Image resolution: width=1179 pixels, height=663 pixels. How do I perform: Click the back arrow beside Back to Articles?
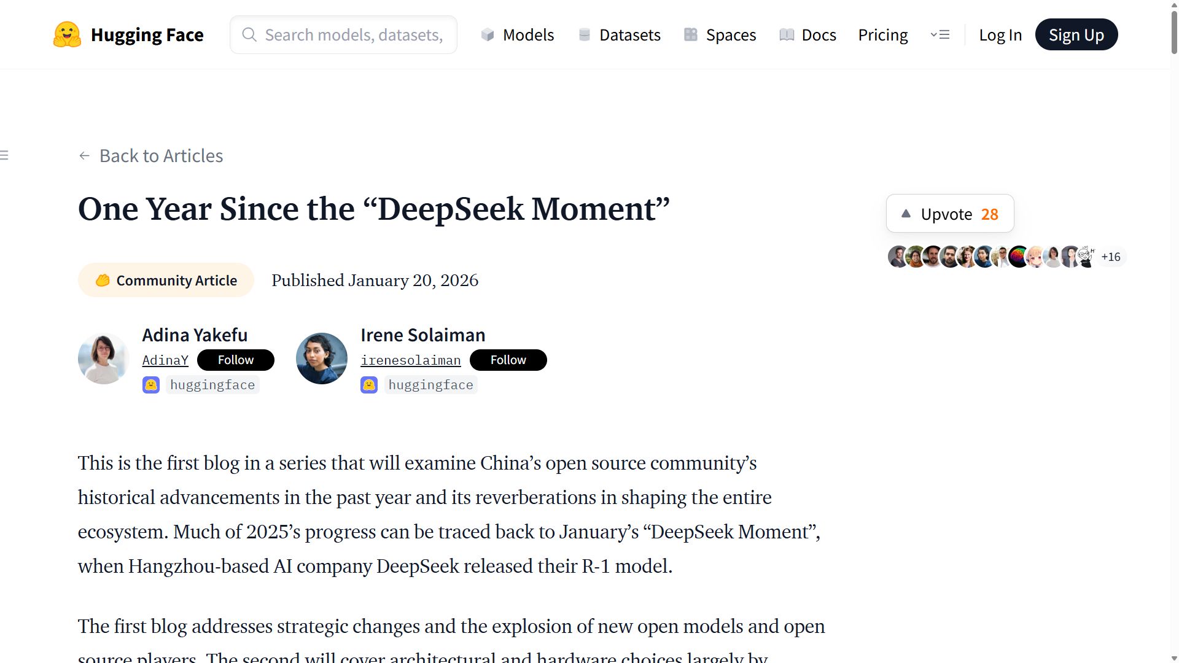[x=85, y=156]
